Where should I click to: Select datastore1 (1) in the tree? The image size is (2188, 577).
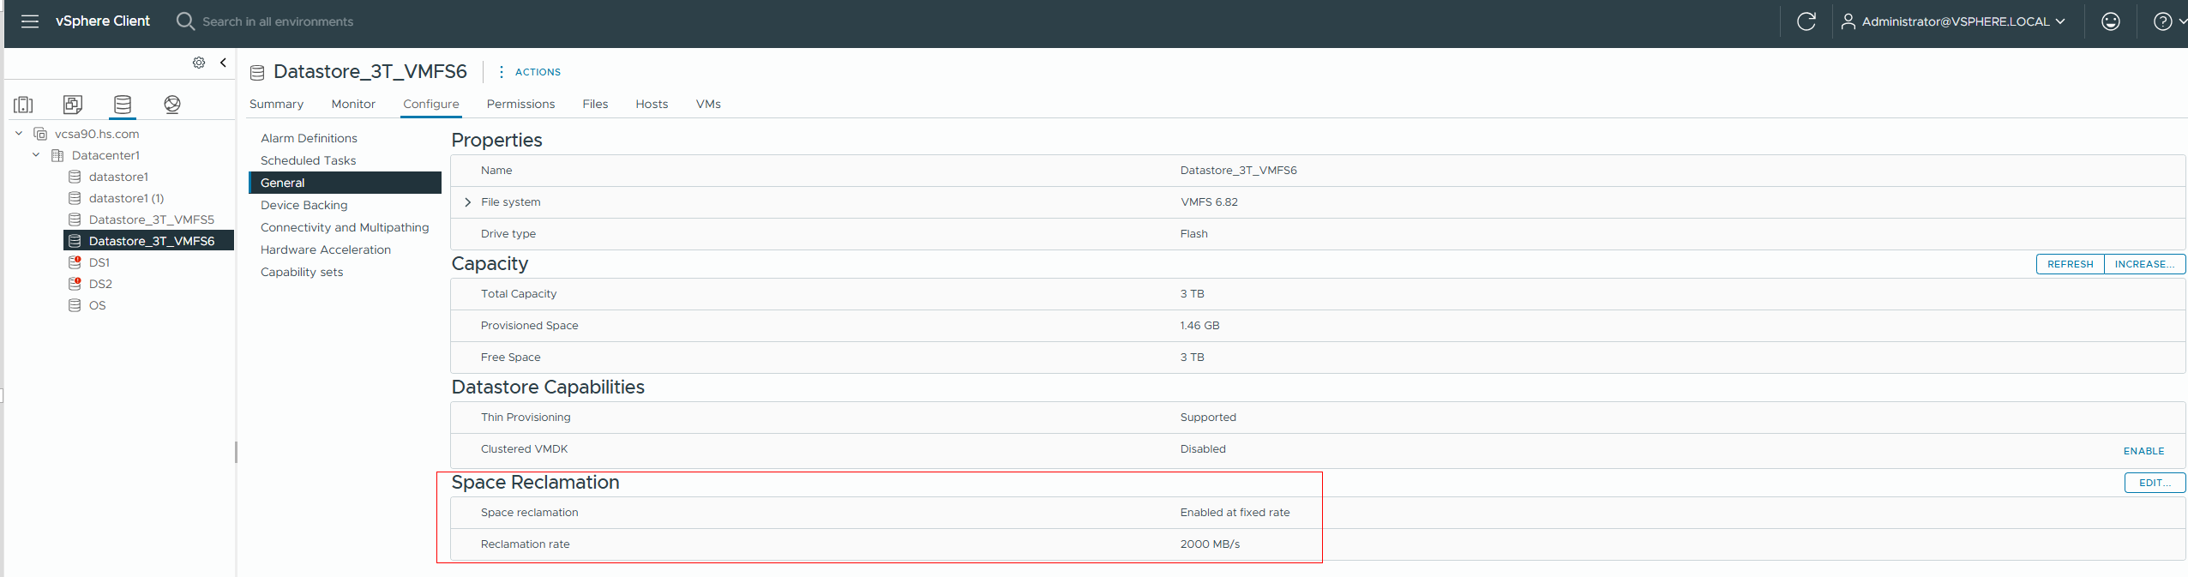(126, 198)
